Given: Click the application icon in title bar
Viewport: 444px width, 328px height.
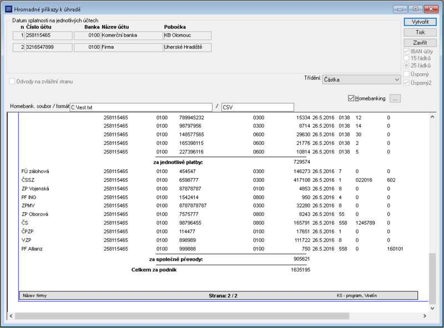Looking at the screenshot, I should (x=8, y=9).
